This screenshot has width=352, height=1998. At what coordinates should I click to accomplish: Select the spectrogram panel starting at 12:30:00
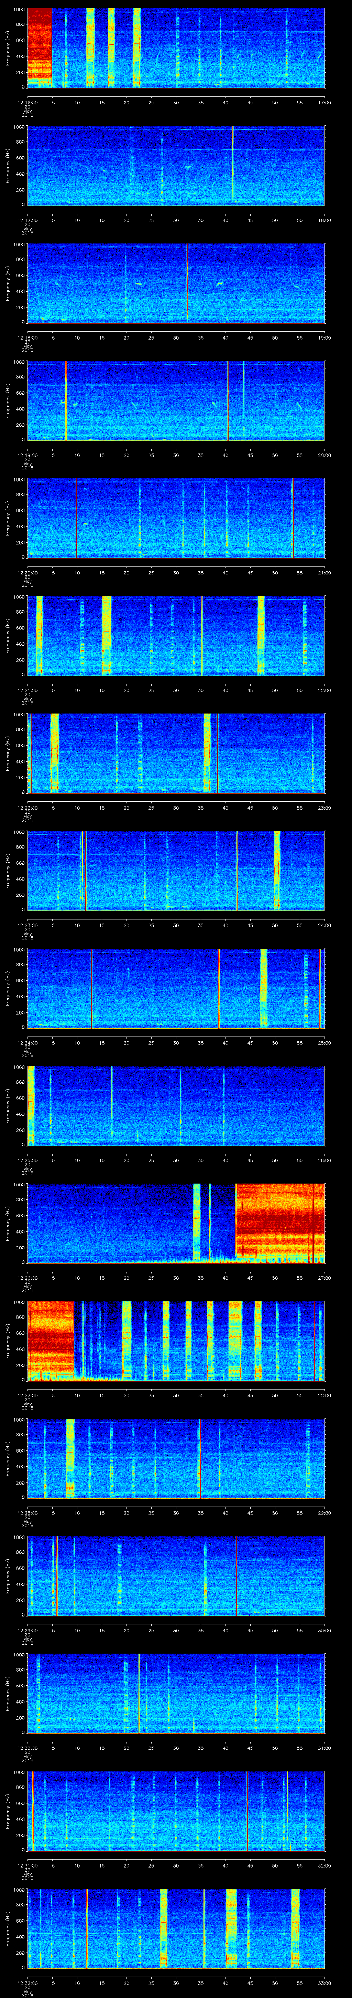(x=176, y=1693)
